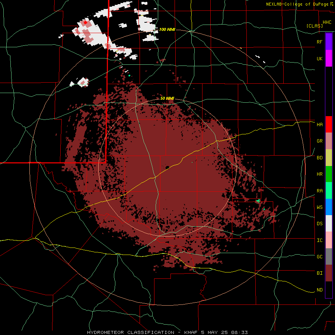Viewport: 335px width, 335px height.
Task: Click the magenta UK color swatch
Action: coord(329,58)
